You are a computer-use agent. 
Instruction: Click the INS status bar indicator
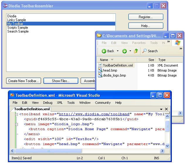click(x=157, y=158)
